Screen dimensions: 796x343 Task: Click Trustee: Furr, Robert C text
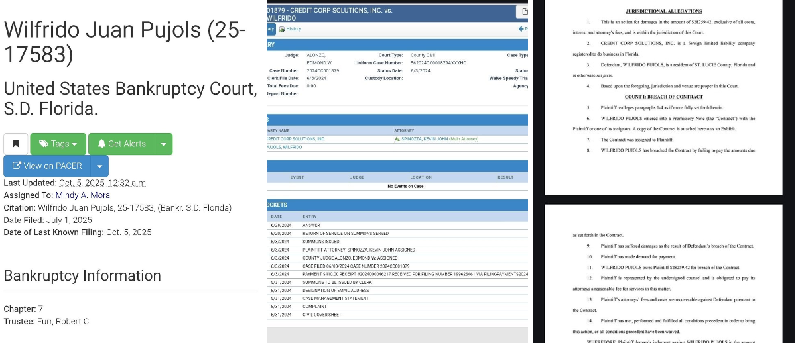click(46, 321)
